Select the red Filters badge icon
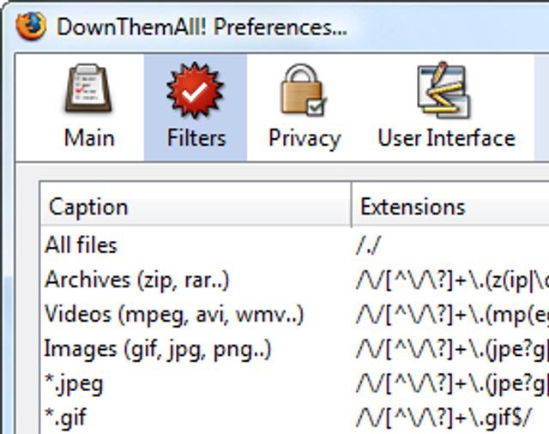The height and width of the screenshot is (434, 549). click(x=195, y=90)
